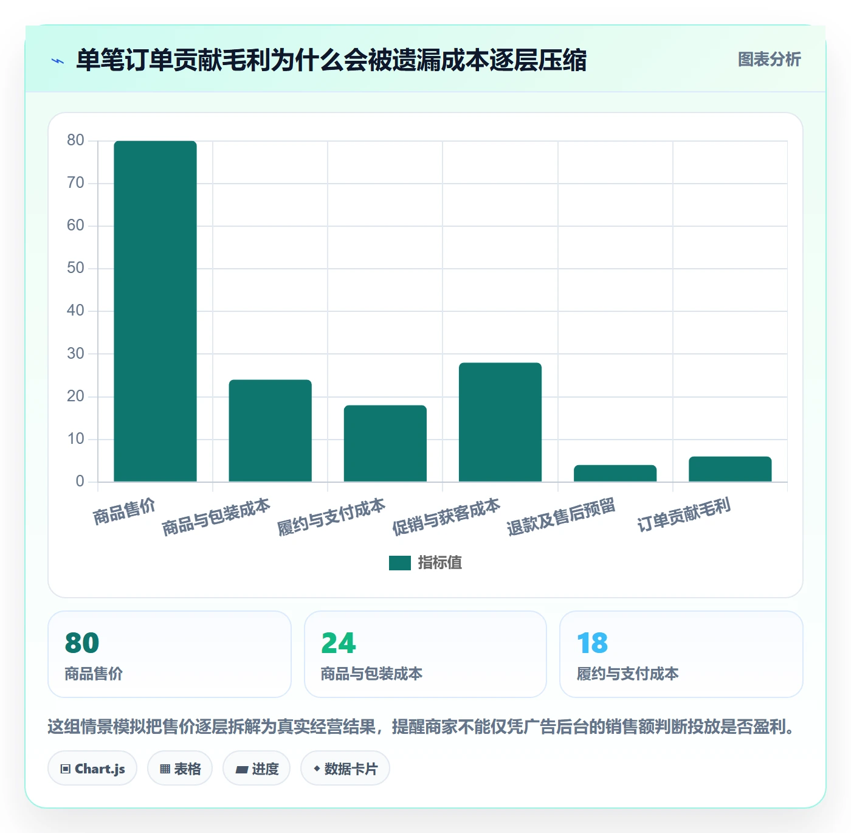This screenshot has width=851, height=833.
Task: Click the 指标值 legend label text
Action: pyautogui.click(x=440, y=563)
